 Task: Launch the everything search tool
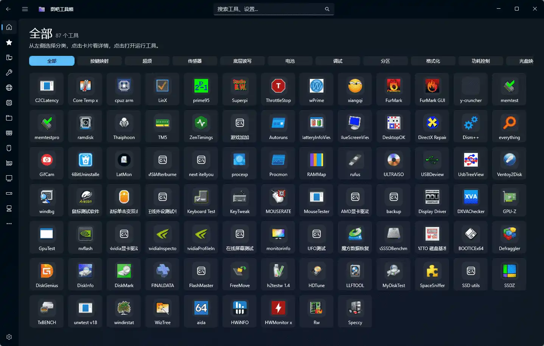(510, 126)
